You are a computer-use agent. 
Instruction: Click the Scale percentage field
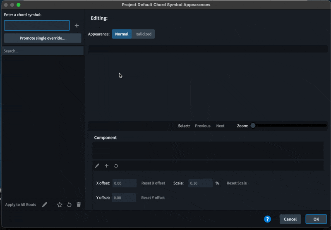tap(200, 183)
